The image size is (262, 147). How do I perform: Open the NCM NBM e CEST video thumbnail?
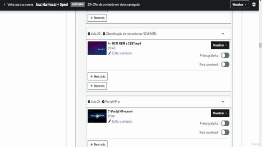(97, 48)
